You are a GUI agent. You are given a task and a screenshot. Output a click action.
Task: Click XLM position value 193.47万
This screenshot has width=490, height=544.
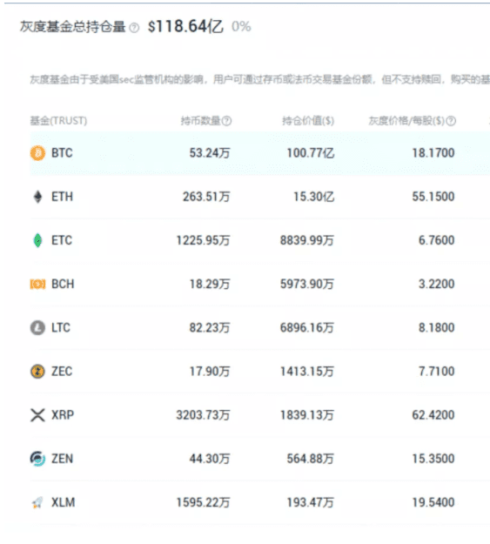coord(310,502)
